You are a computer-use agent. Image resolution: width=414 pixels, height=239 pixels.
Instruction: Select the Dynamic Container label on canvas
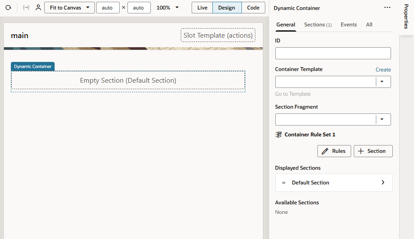point(33,67)
